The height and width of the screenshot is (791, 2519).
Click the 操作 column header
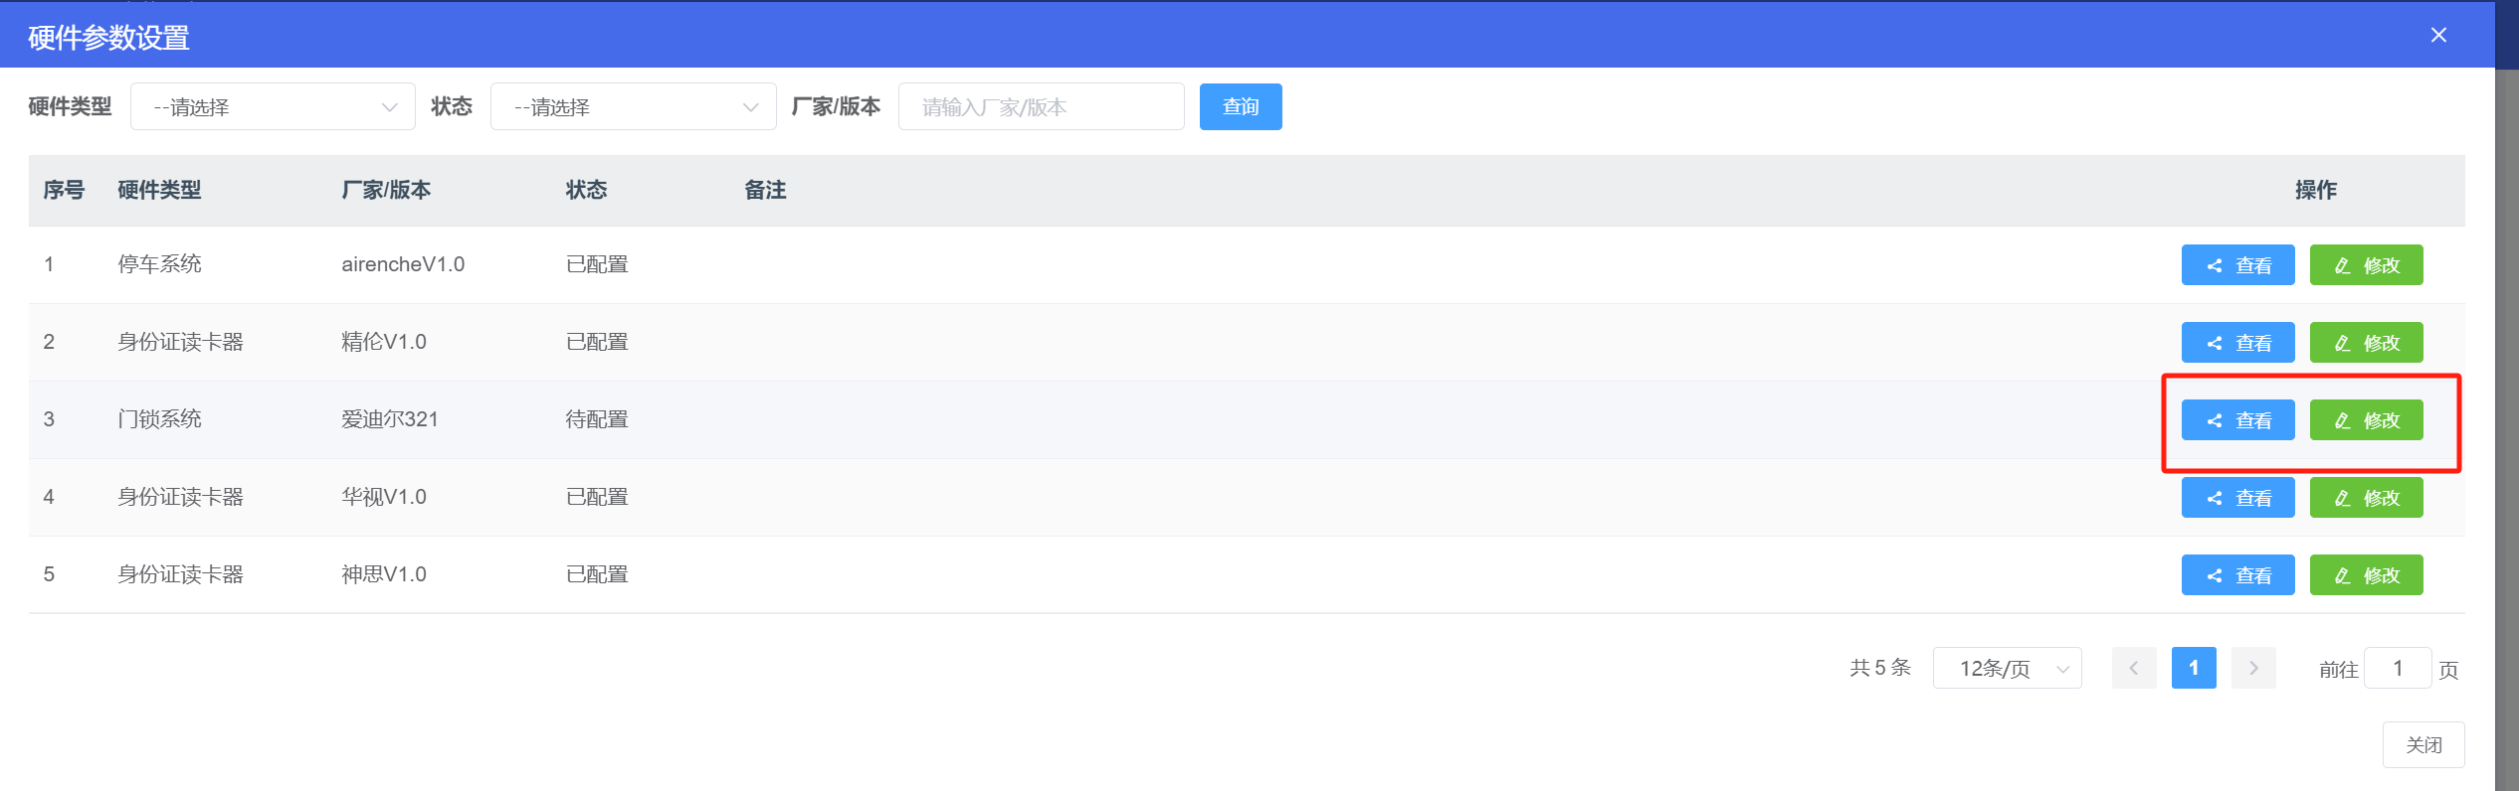point(2316,190)
